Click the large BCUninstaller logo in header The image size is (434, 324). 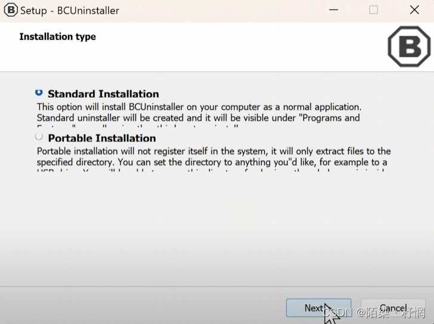[409, 46]
